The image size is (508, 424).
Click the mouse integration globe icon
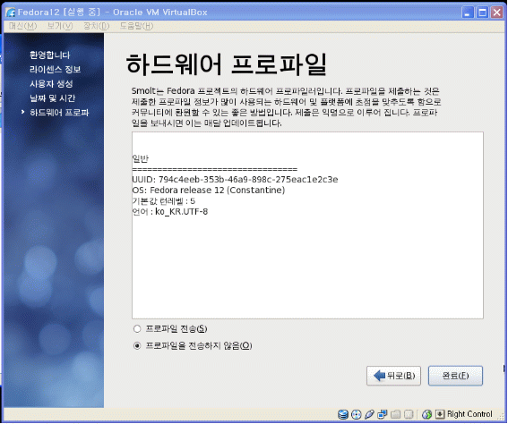(427, 414)
